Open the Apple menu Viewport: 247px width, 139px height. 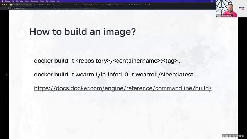tap(2, 1)
